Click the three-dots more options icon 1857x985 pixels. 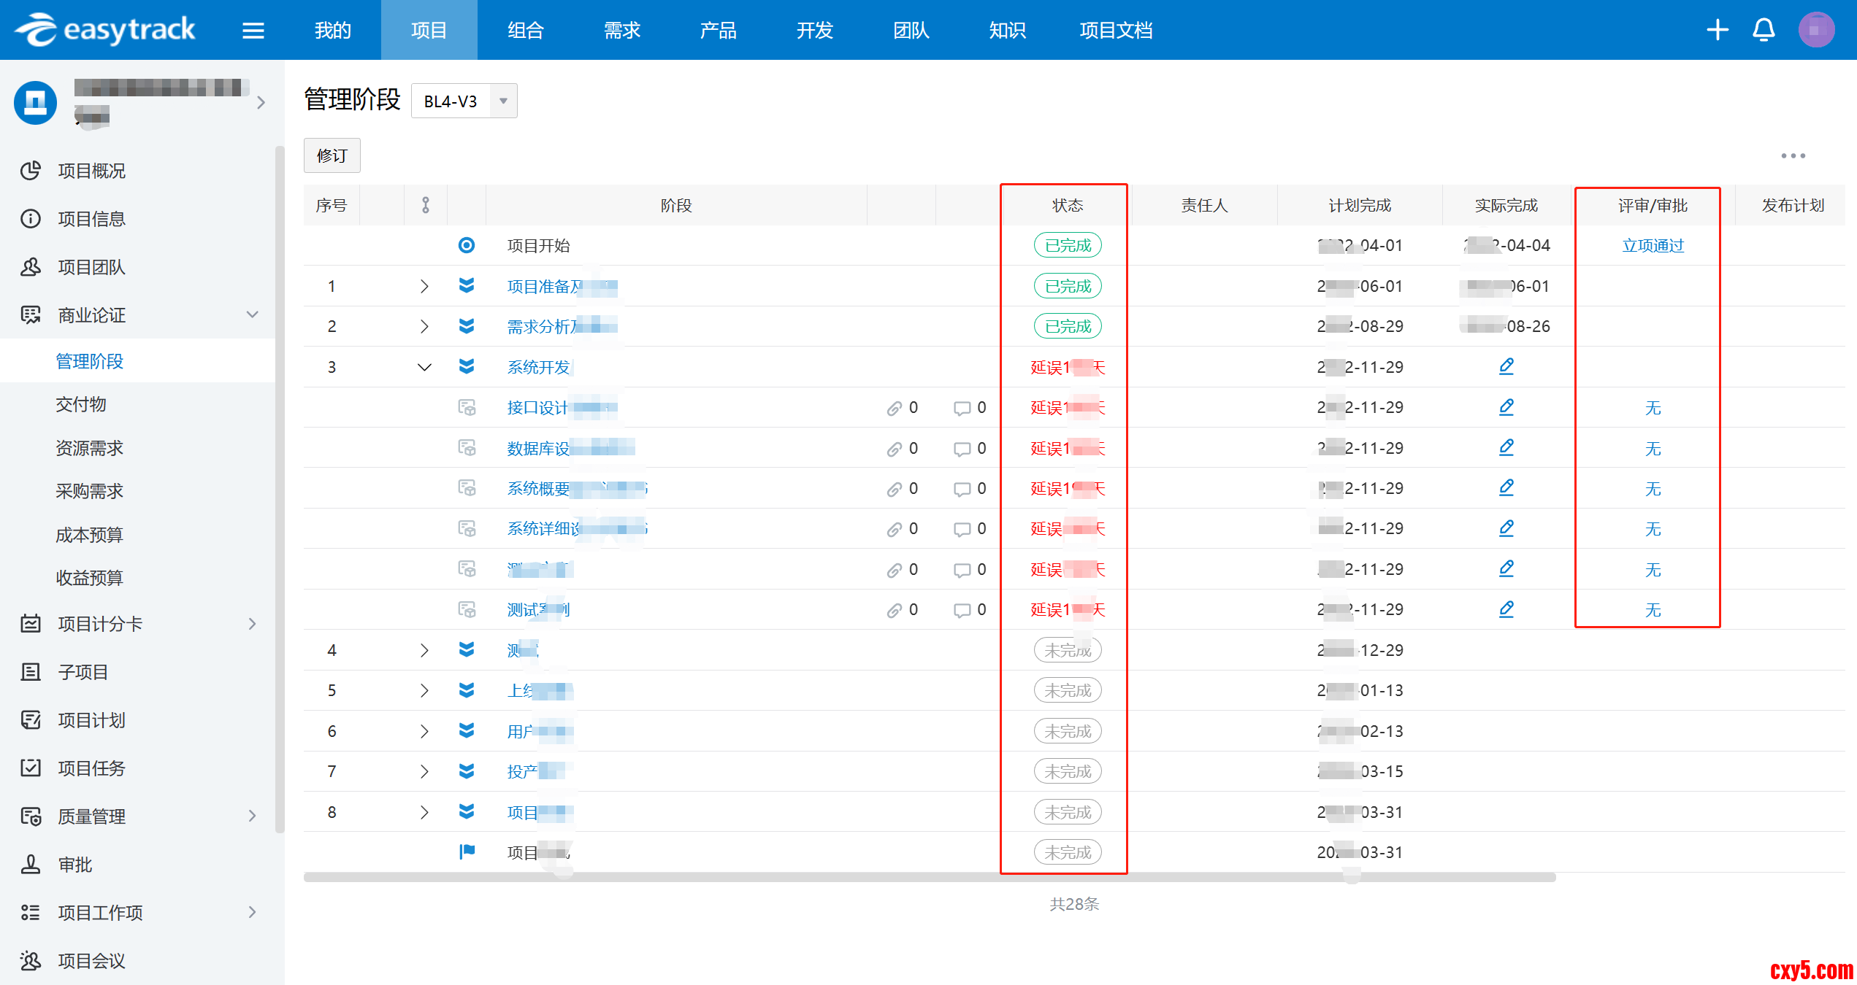click(1793, 156)
